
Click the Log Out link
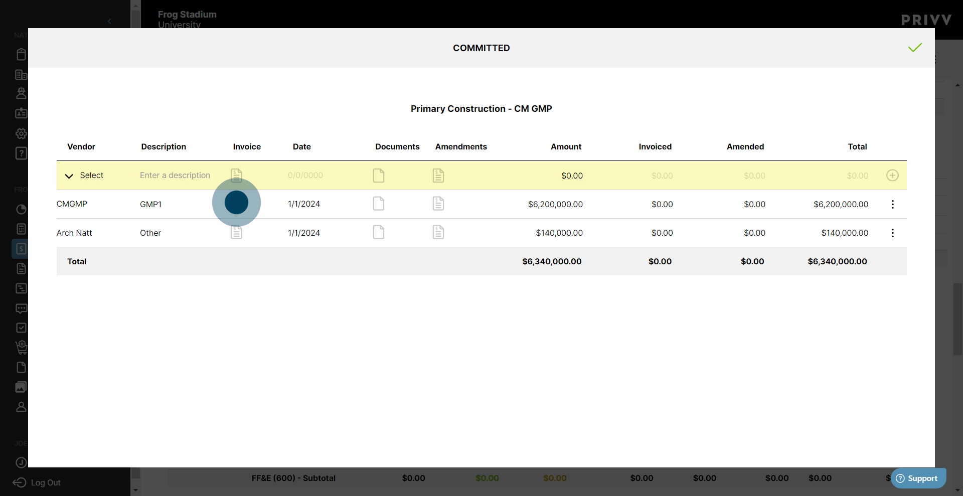(x=37, y=482)
